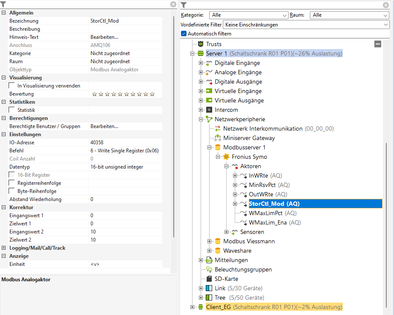Click Bearbeiten... for Hinweis-Text
Viewport: 394px width, 315px height.
105,37
